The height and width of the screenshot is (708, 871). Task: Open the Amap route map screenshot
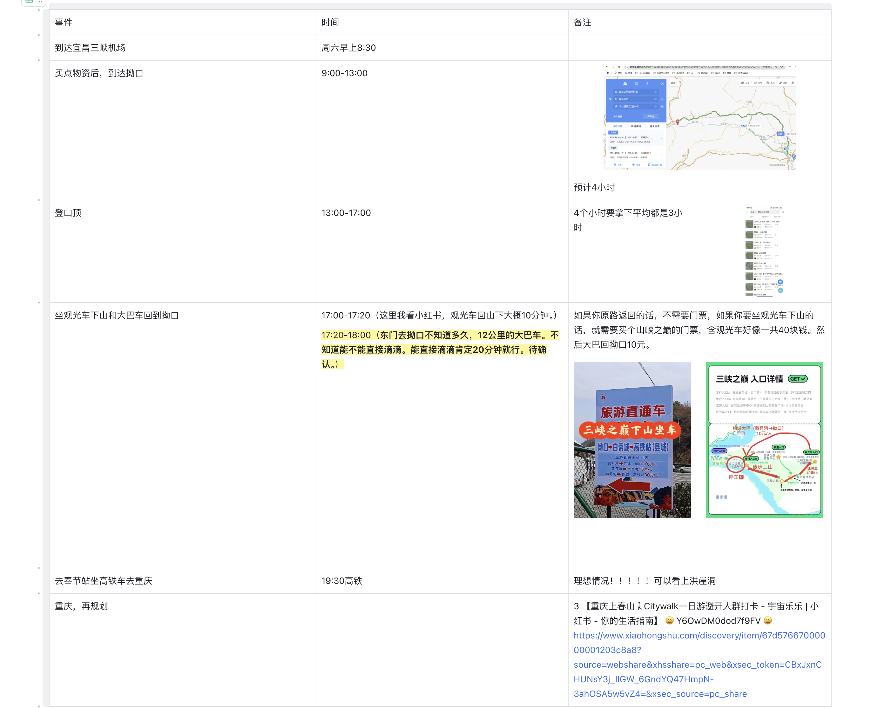(x=699, y=117)
